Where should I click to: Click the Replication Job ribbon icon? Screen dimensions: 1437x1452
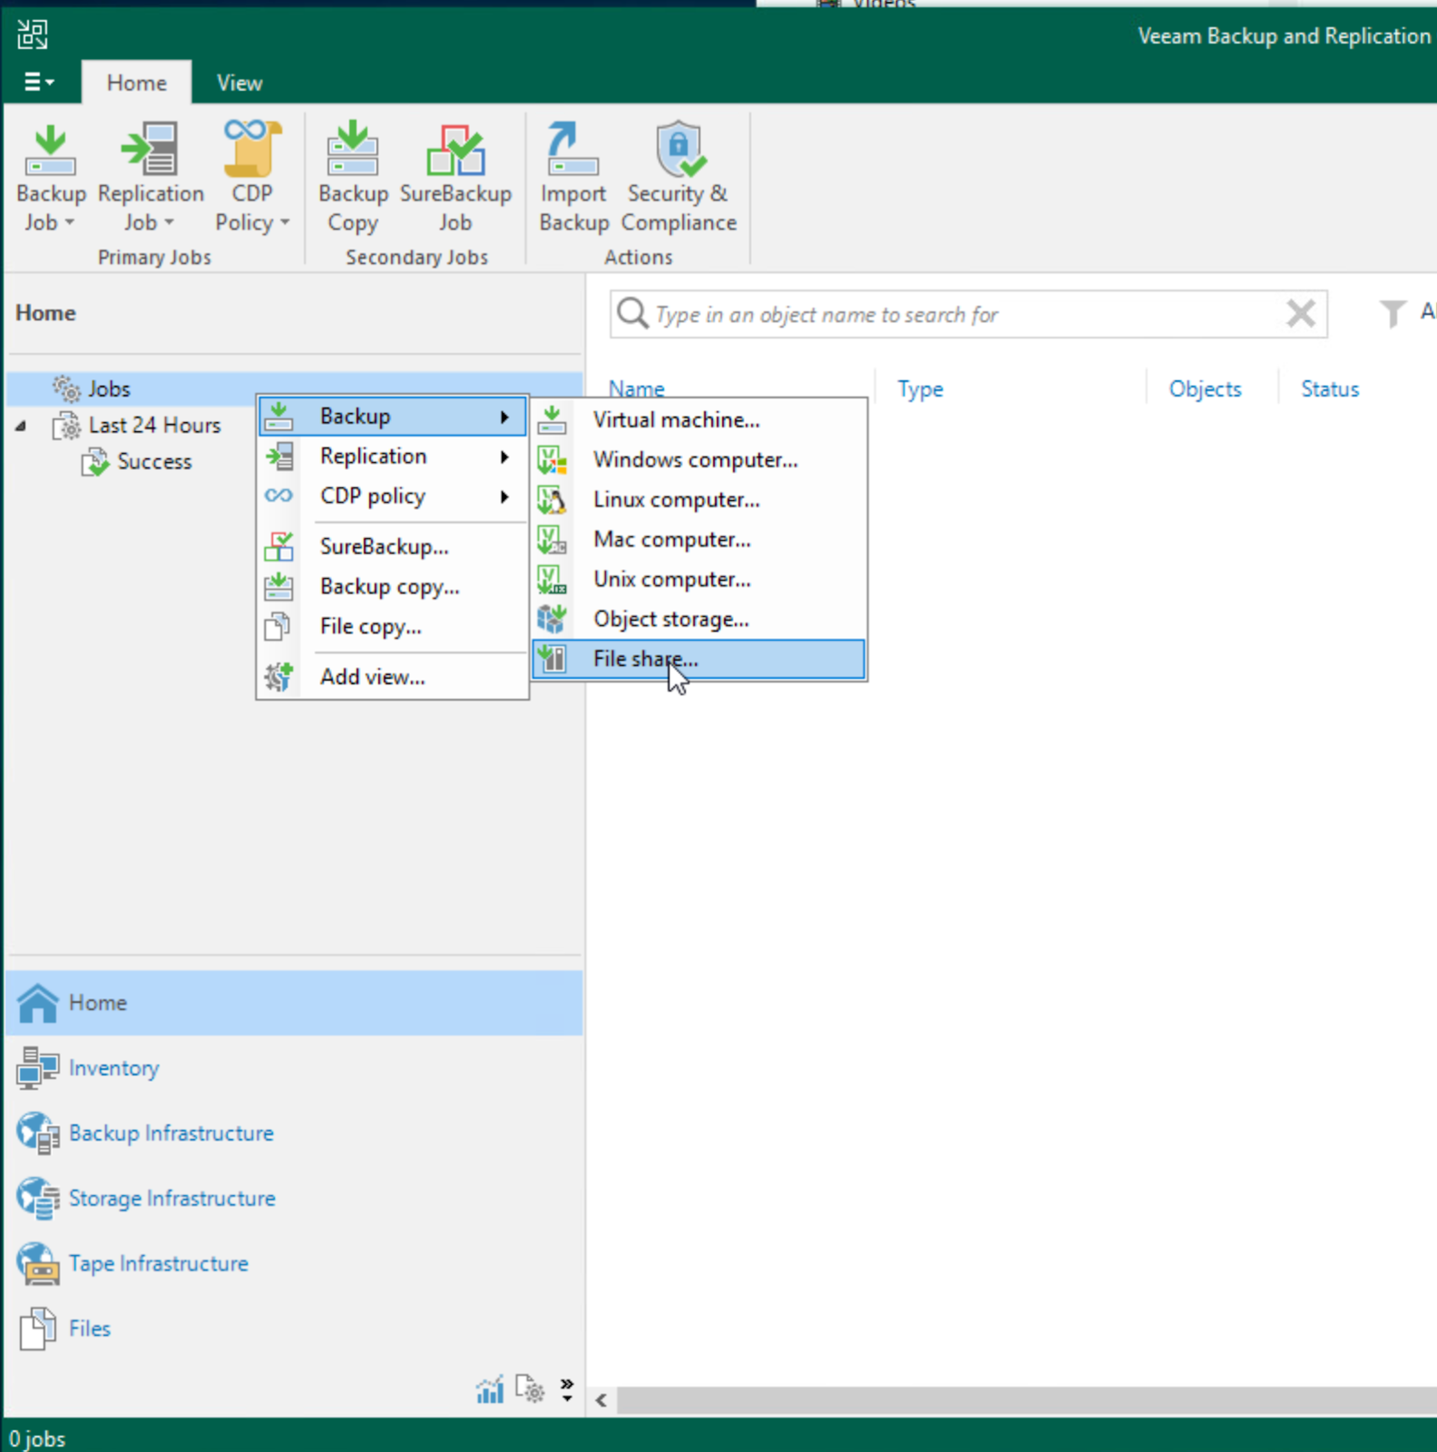point(151,150)
